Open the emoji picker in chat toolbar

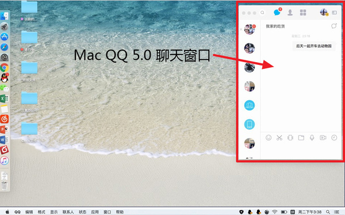tap(269, 138)
